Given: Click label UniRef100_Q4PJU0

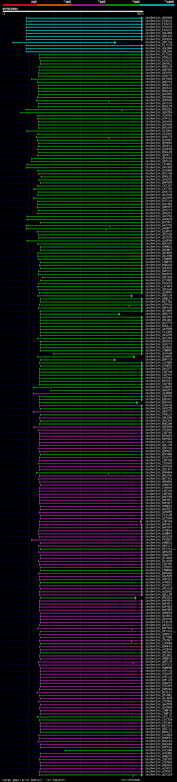Looking at the screenshot, I should coord(158,36).
